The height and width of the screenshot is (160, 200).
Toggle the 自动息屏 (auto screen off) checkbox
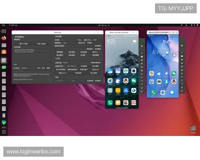tap(71, 55)
